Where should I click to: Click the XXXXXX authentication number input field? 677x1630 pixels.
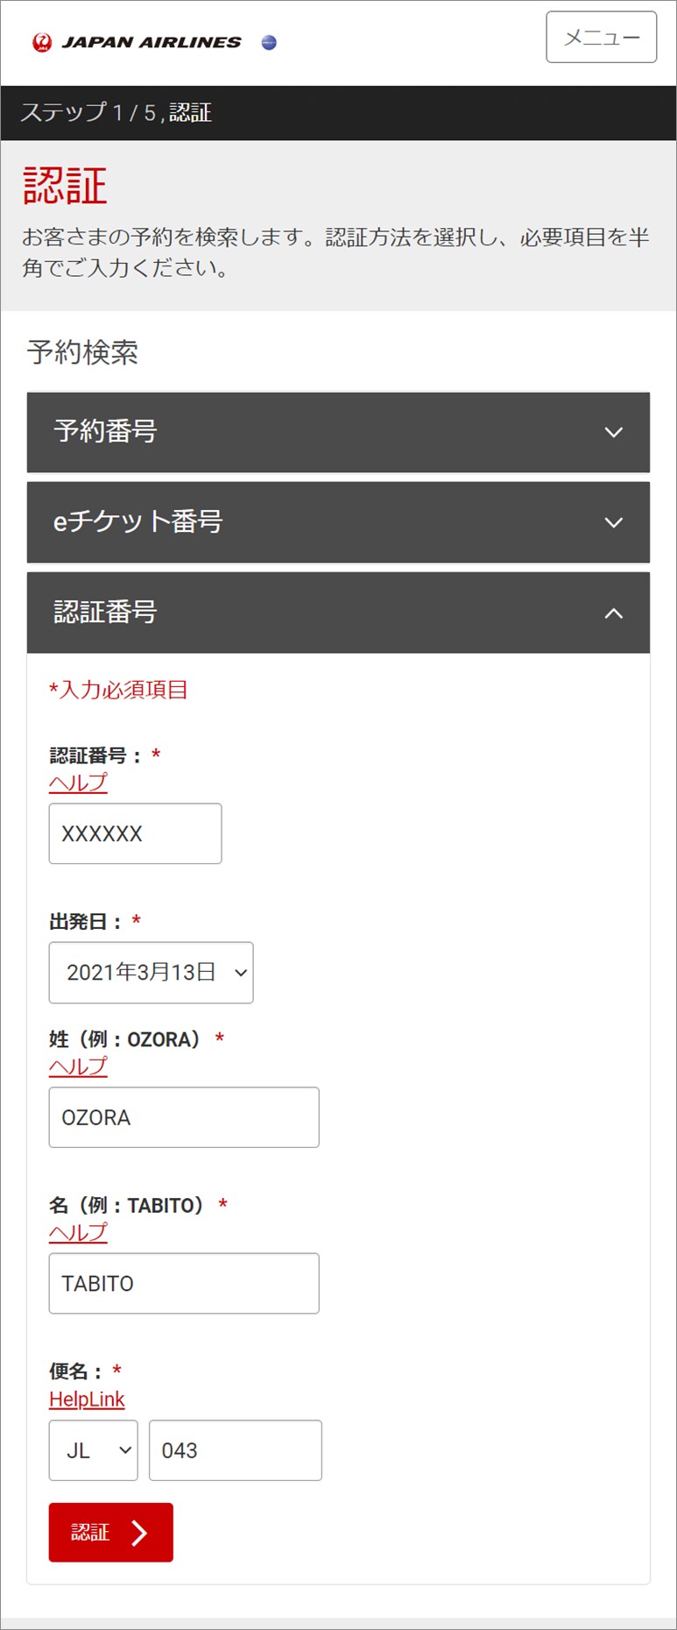[x=135, y=833]
